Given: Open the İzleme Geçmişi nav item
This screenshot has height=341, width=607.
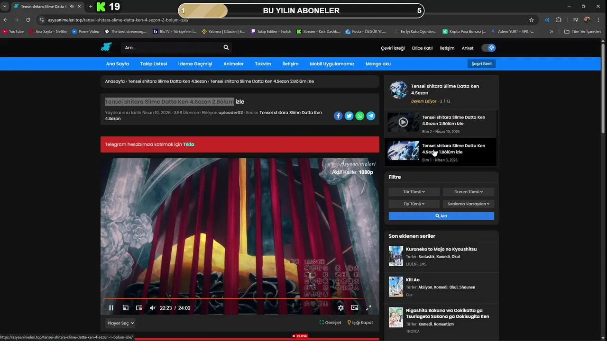Looking at the screenshot, I should (195, 64).
